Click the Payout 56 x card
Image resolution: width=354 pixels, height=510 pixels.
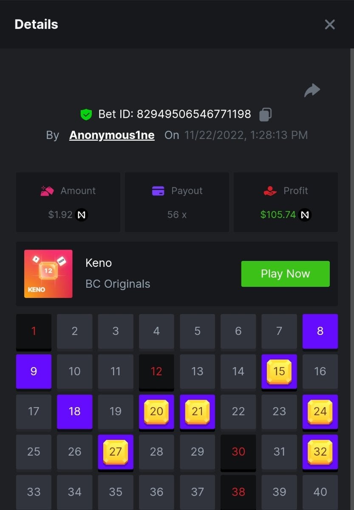tap(177, 202)
